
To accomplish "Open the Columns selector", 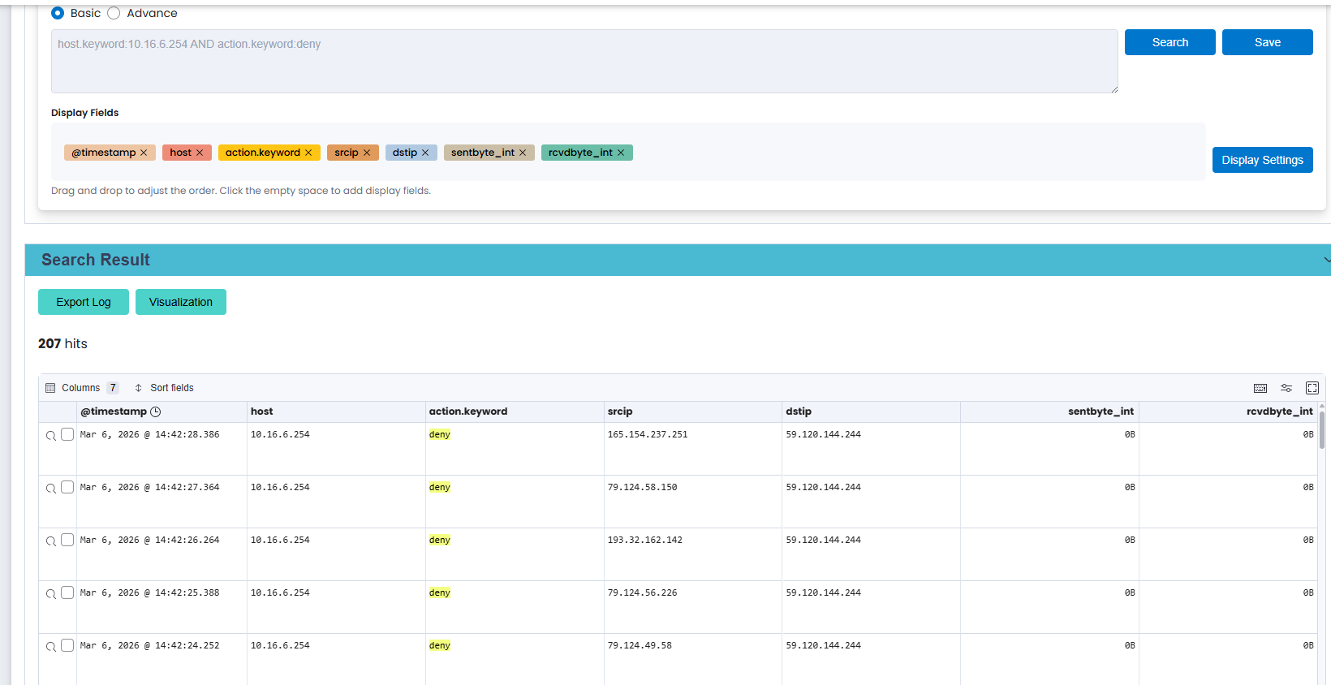I will tap(82, 388).
